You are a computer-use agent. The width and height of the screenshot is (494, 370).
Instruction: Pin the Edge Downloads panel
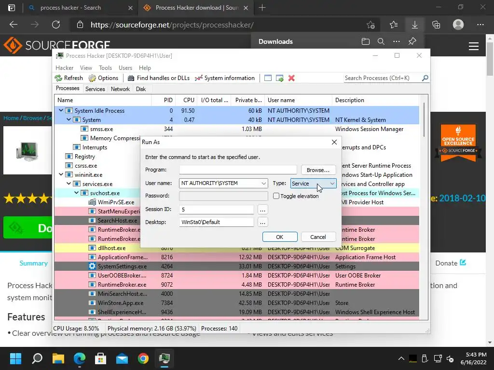[412, 41]
